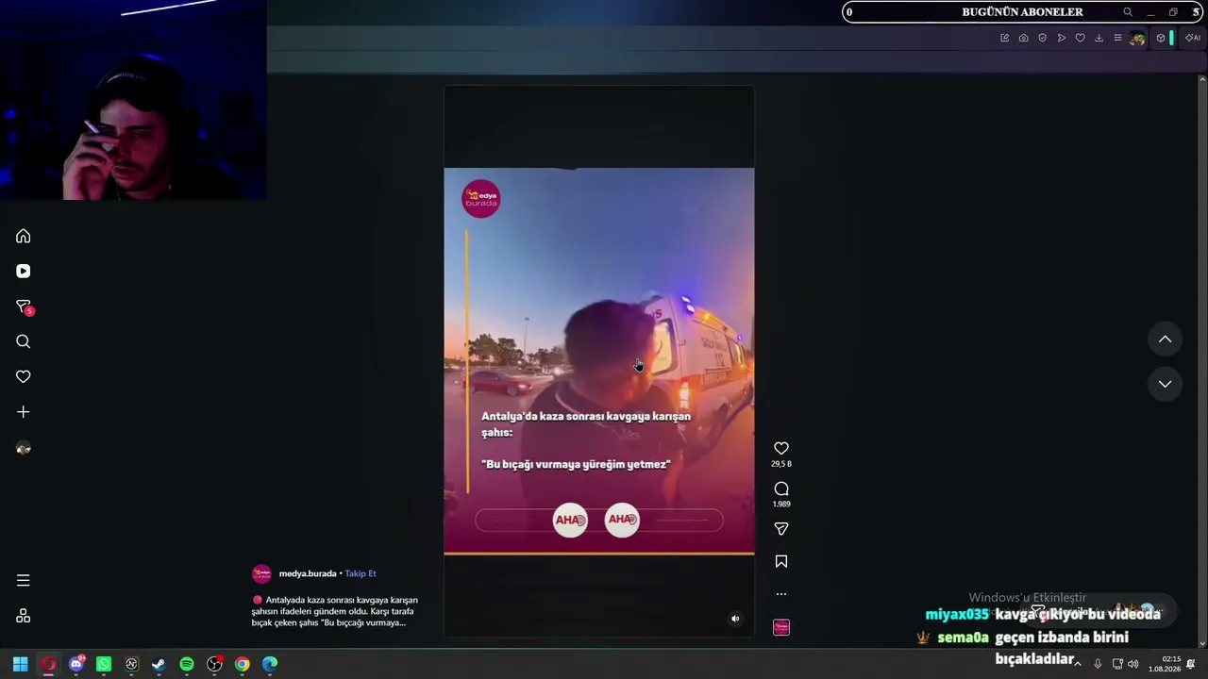Open the reel's three-dot options menu
This screenshot has height=679, width=1208.
(781, 594)
